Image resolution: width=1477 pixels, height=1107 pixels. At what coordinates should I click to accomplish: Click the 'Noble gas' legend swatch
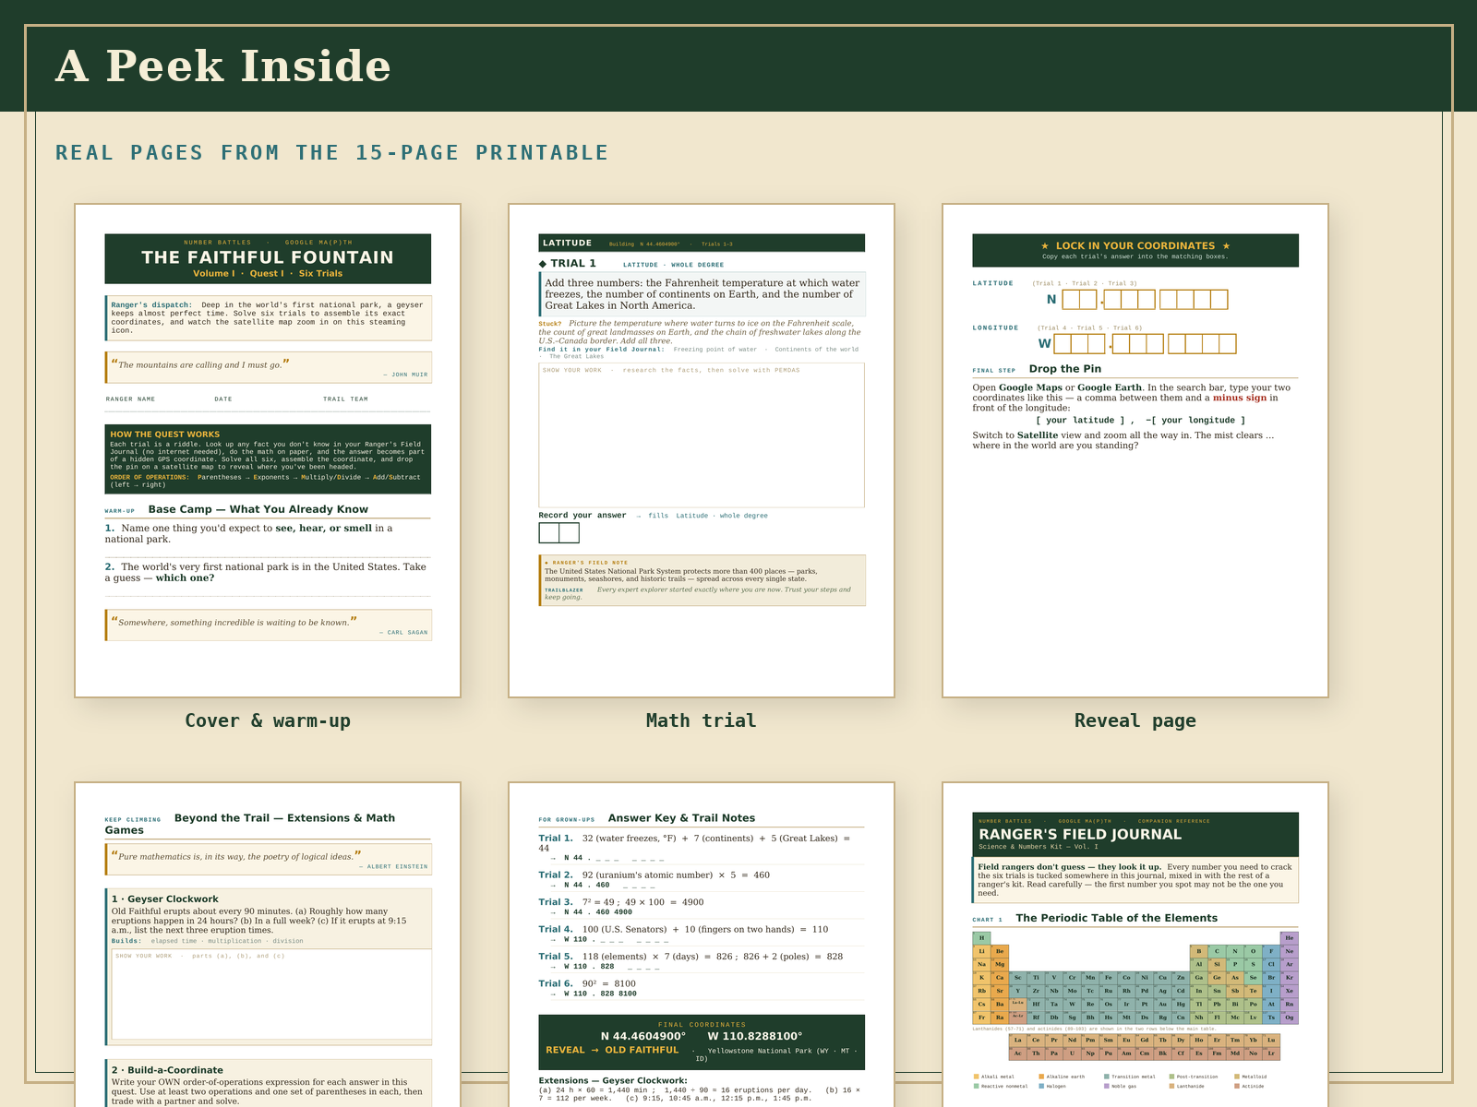[1107, 1086]
